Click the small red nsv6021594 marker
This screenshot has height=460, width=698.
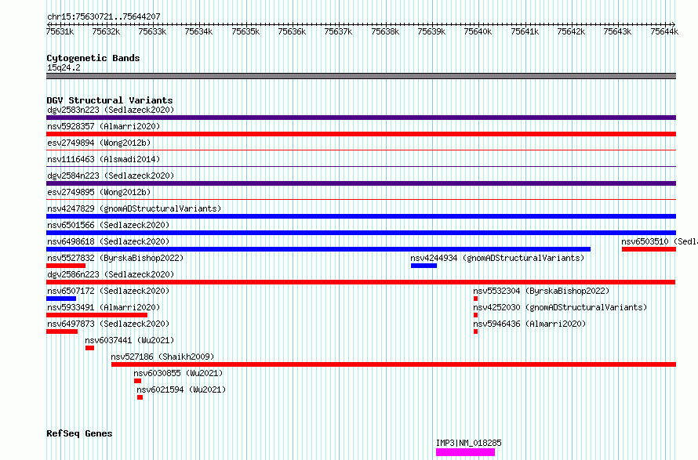coord(140,397)
